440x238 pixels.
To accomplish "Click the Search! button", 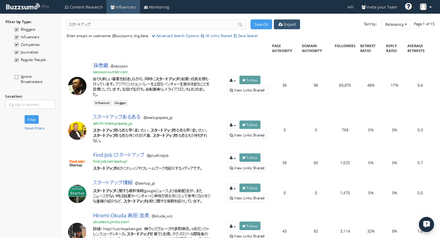I will click(x=261, y=24).
